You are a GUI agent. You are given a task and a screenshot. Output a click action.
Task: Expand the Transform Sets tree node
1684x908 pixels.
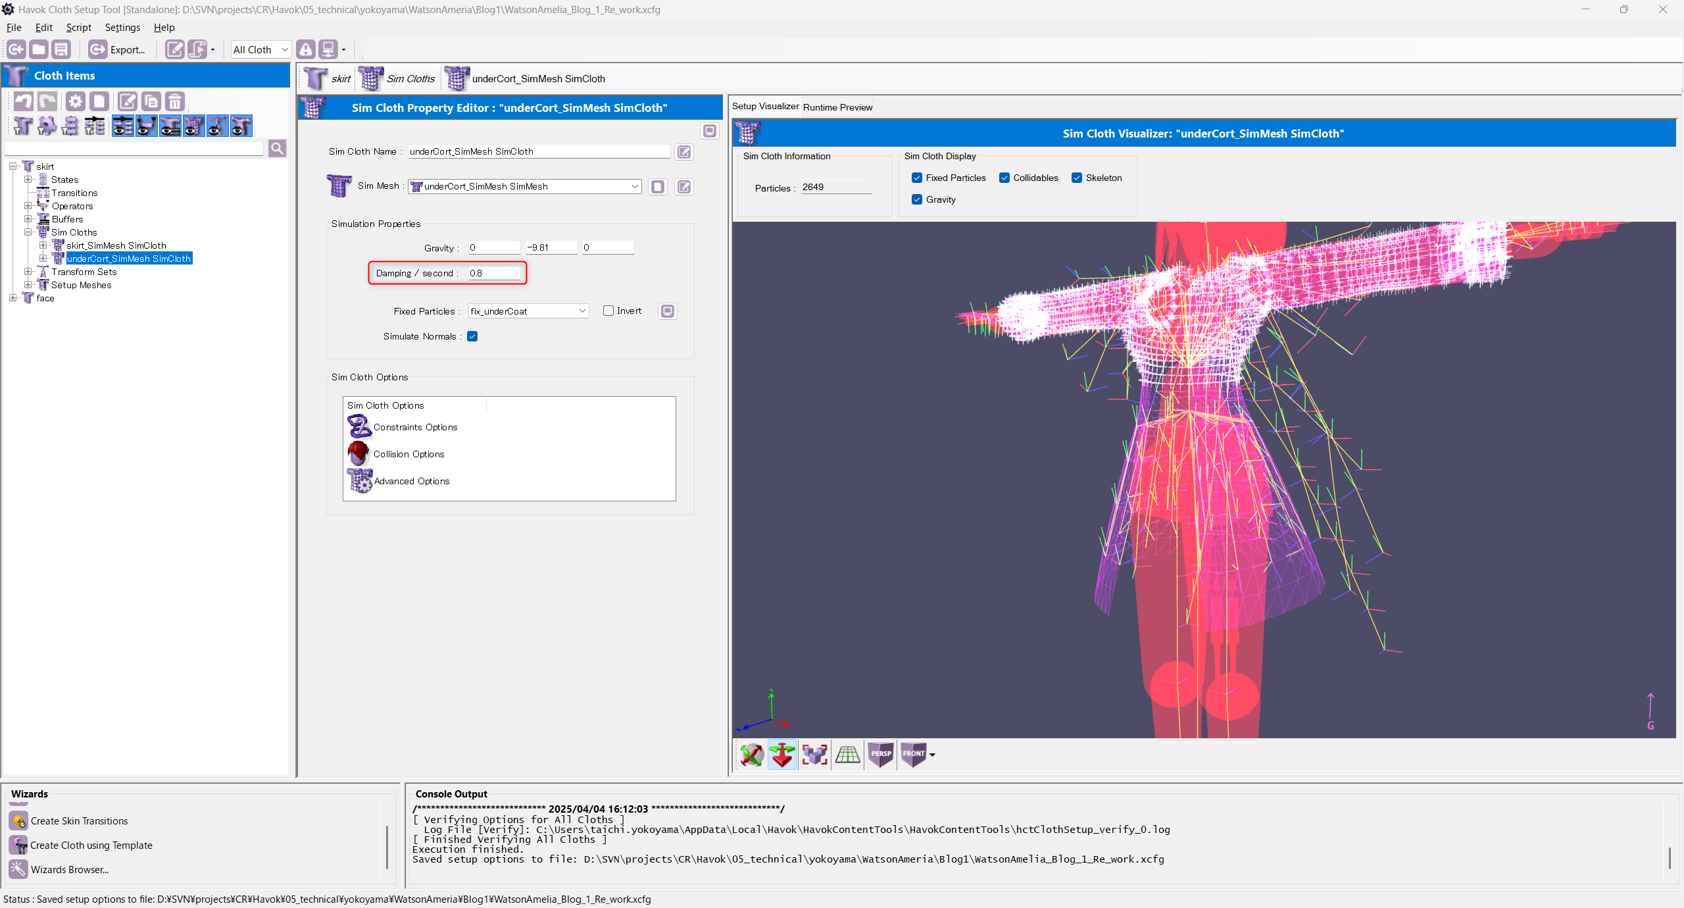[x=28, y=272]
